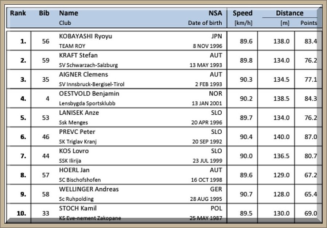Click the Rank column header
This screenshot has height=228, width=327.
18,13
